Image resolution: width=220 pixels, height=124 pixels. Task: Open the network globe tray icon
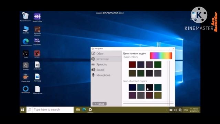point(180,110)
